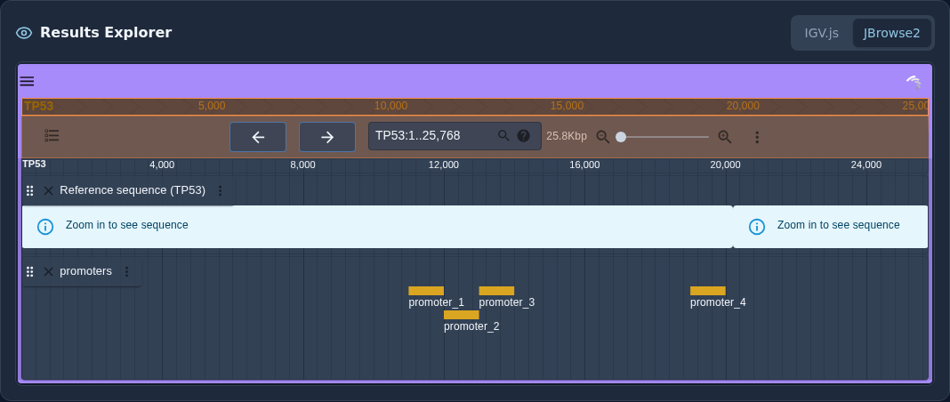Click the promoter_4 label
The width and height of the screenshot is (950, 402).
click(x=718, y=302)
